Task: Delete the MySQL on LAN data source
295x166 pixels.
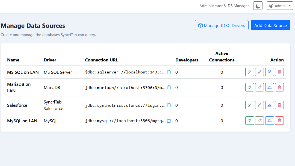Action: (279, 120)
